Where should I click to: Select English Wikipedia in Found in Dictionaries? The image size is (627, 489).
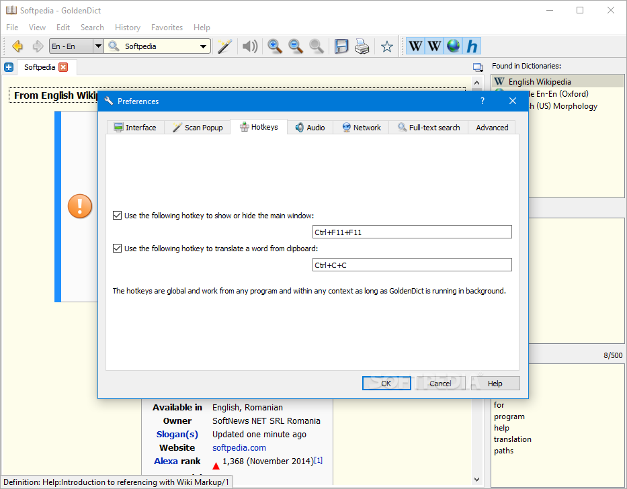click(557, 81)
